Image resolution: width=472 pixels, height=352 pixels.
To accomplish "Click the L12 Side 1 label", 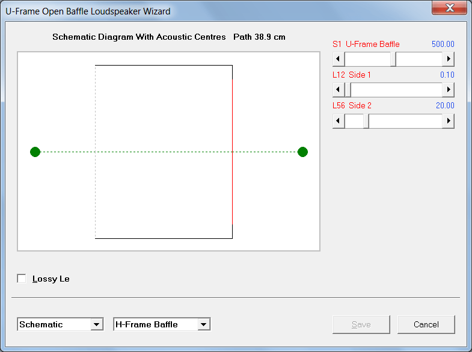I will tap(352, 75).
